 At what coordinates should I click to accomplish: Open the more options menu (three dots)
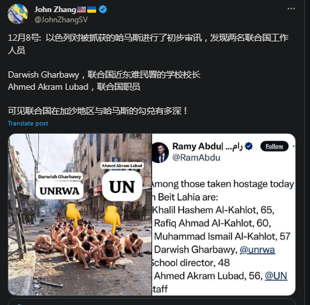click(291, 9)
